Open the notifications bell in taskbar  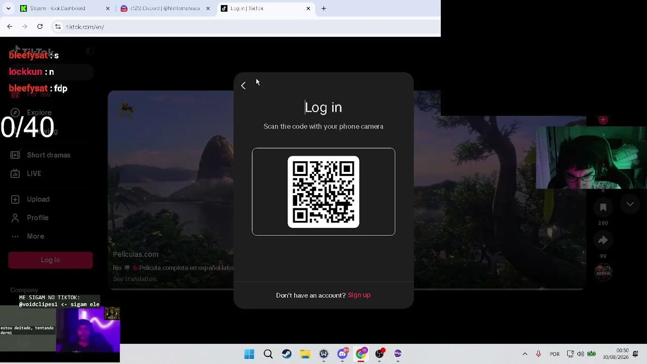coord(636,354)
